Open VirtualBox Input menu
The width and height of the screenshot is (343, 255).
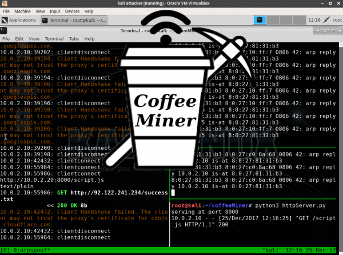[56, 11]
